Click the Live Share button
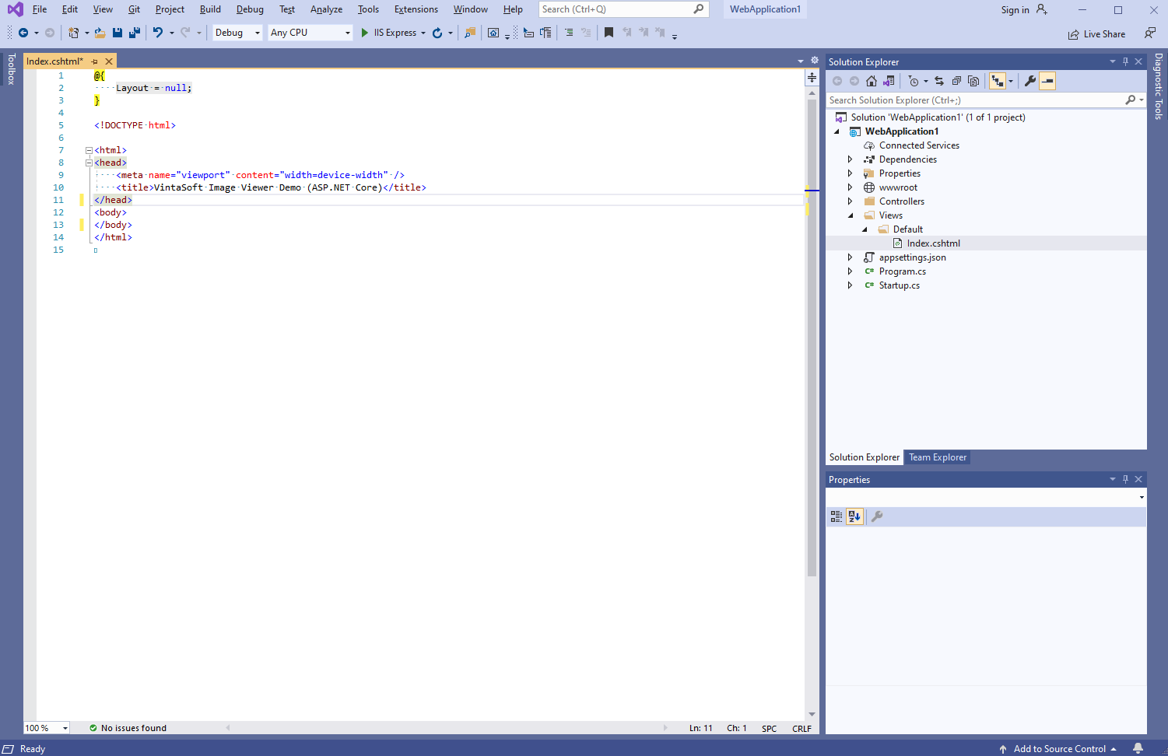This screenshot has height=756, width=1168. point(1097,34)
